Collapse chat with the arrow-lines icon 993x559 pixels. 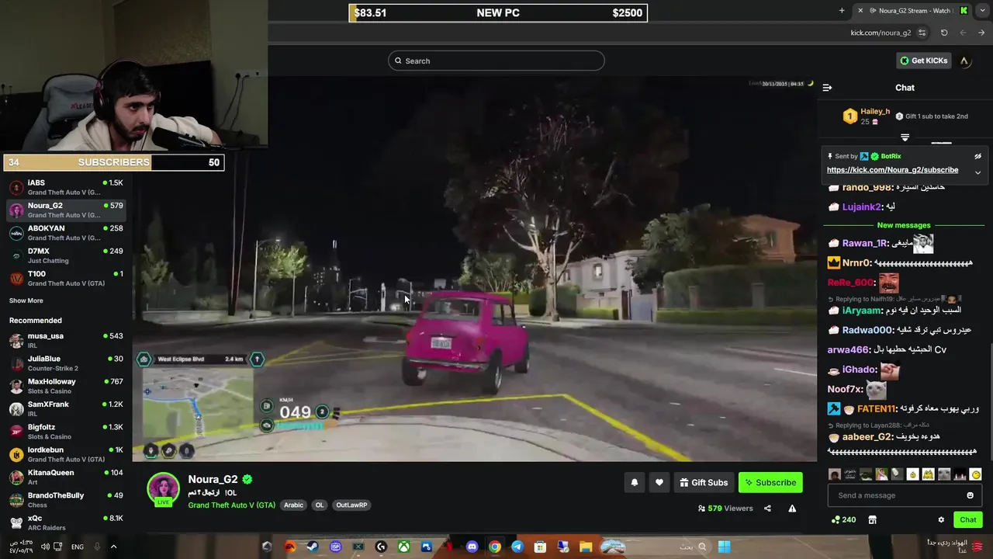(x=827, y=88)
